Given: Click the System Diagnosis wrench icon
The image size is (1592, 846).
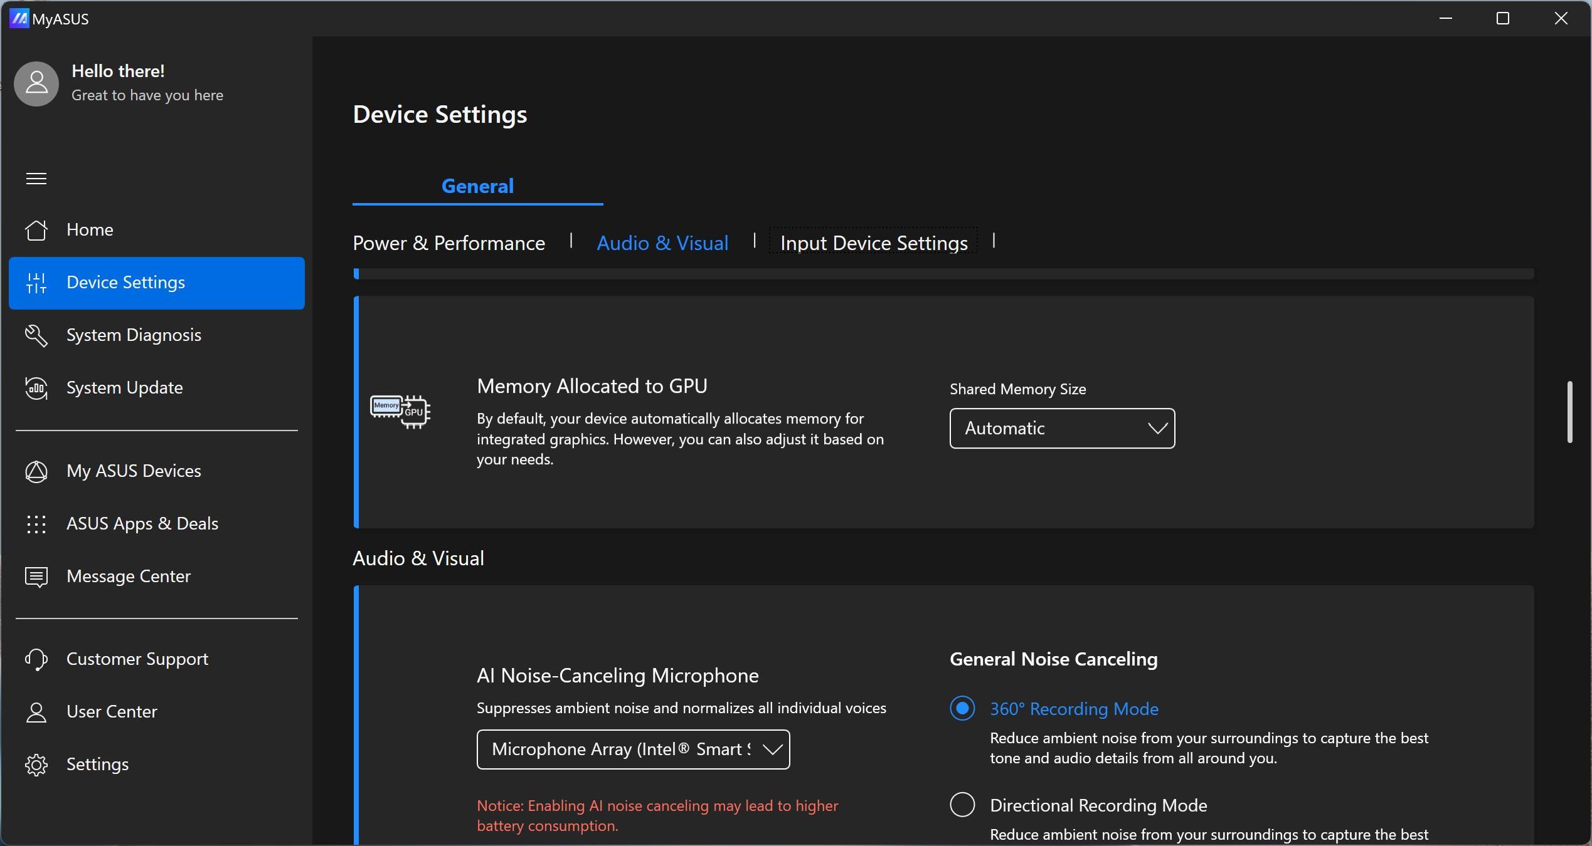Looking at the screenshot, I should point(36,335).
